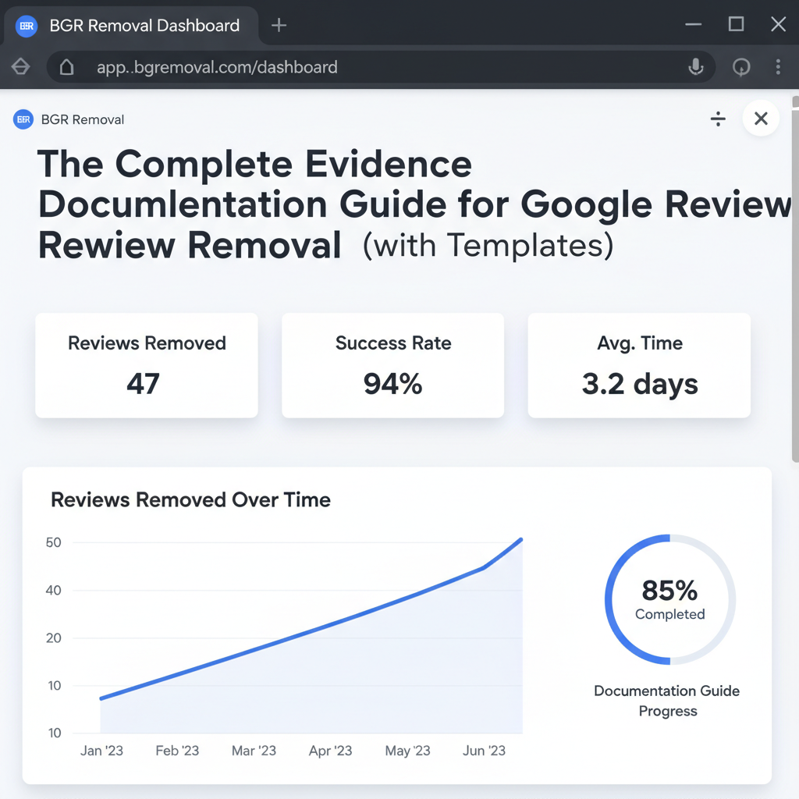Image resolution: width=799 pixels, height=799 pixels.
Task: Close the guide panel with the X button
Action: point(761,119)
